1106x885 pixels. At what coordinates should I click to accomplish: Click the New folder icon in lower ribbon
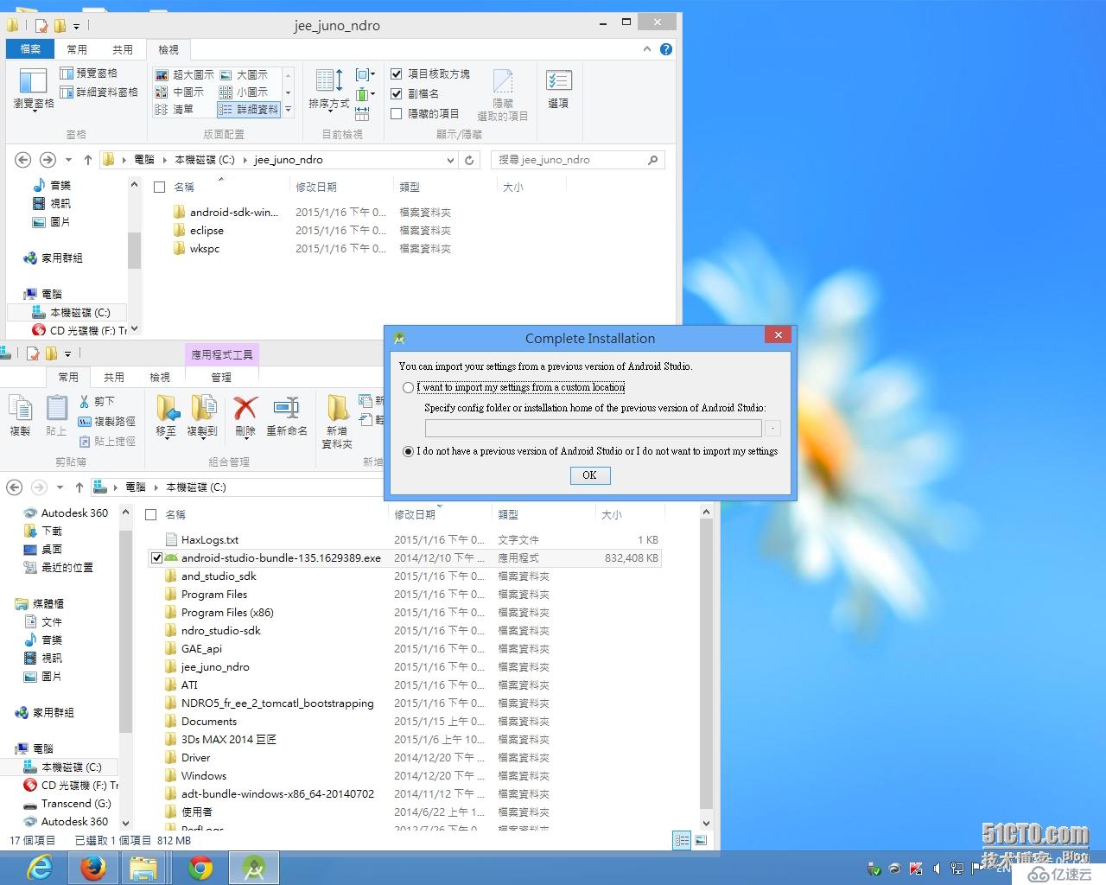[x=337, y=408]
